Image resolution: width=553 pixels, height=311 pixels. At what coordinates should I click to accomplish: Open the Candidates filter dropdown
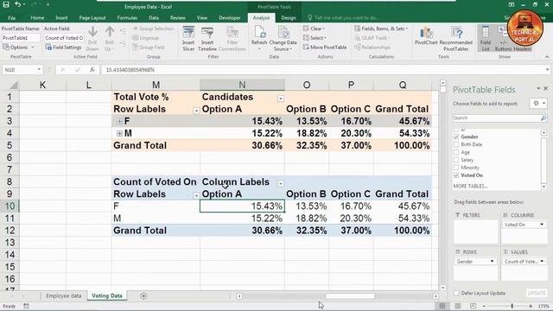pos(280,98)
